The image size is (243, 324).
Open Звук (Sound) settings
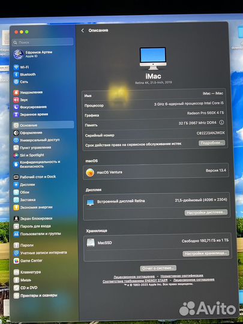pyautogui.click(x=20, y=100)
